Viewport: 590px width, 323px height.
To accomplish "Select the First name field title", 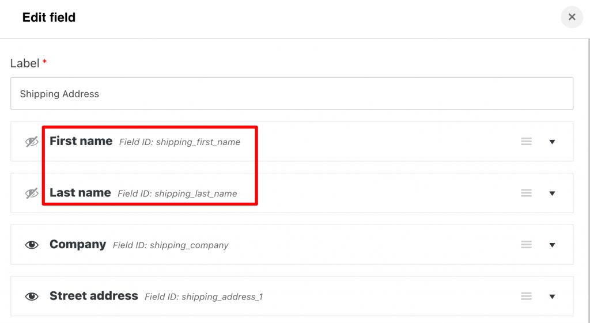I will (81, 141).
